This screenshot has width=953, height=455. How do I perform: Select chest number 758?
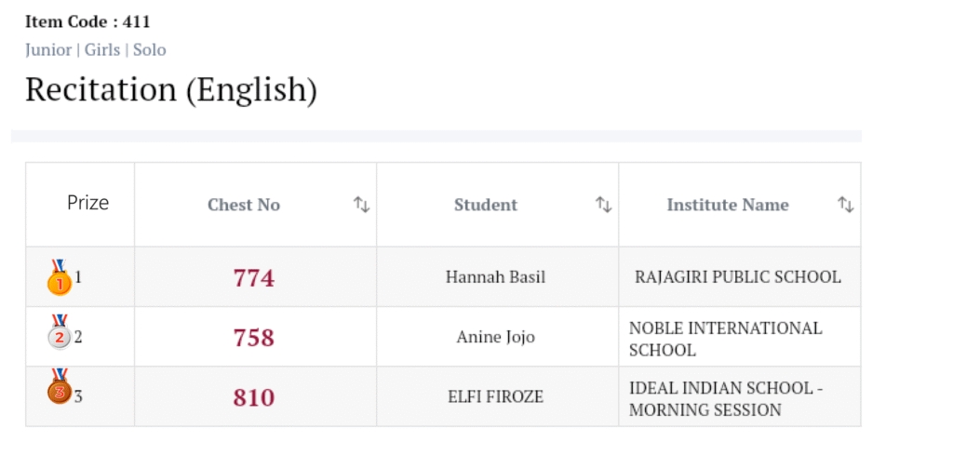[x=254, y=337]
